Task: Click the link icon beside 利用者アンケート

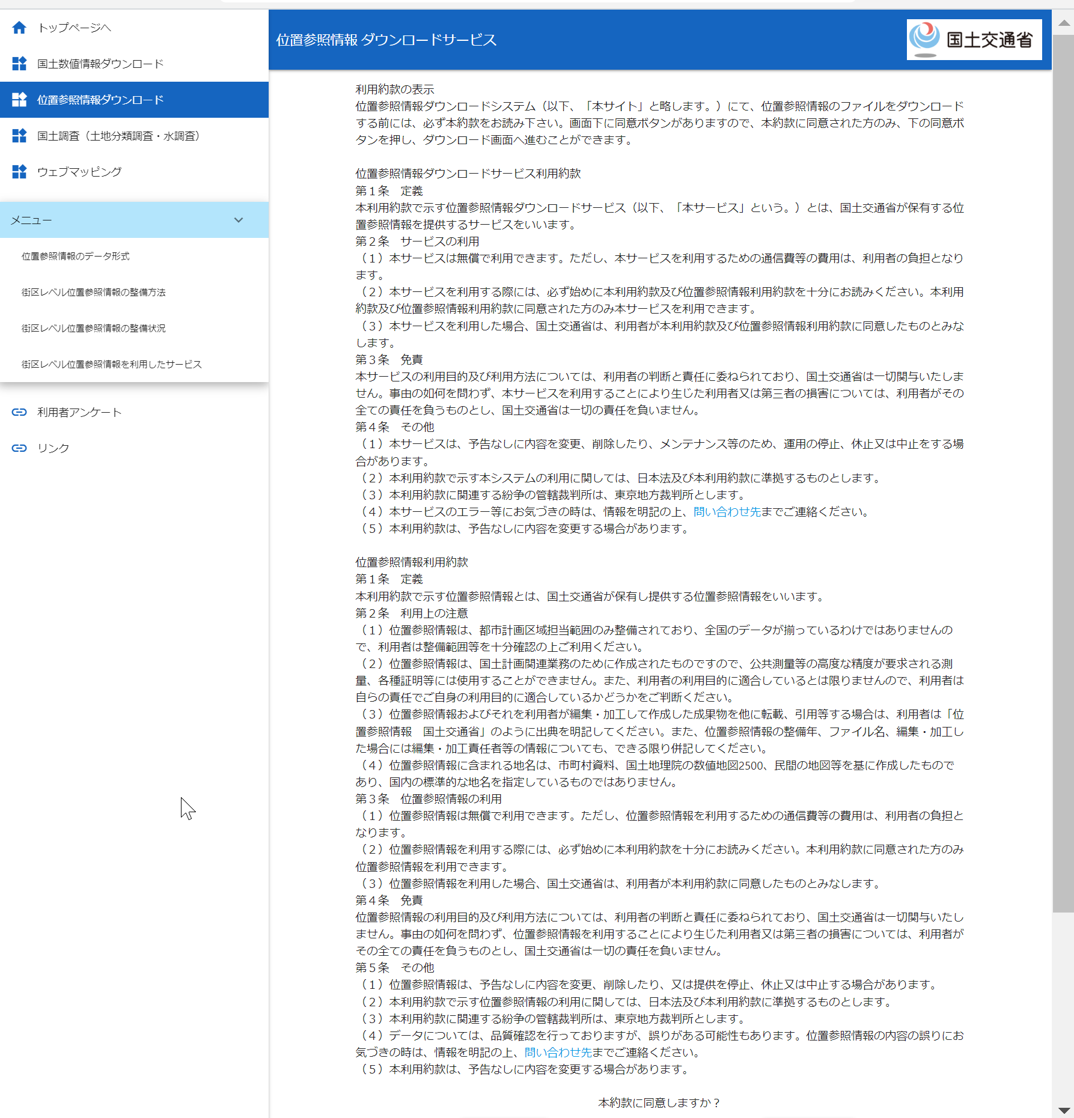Action: (19, 412)
